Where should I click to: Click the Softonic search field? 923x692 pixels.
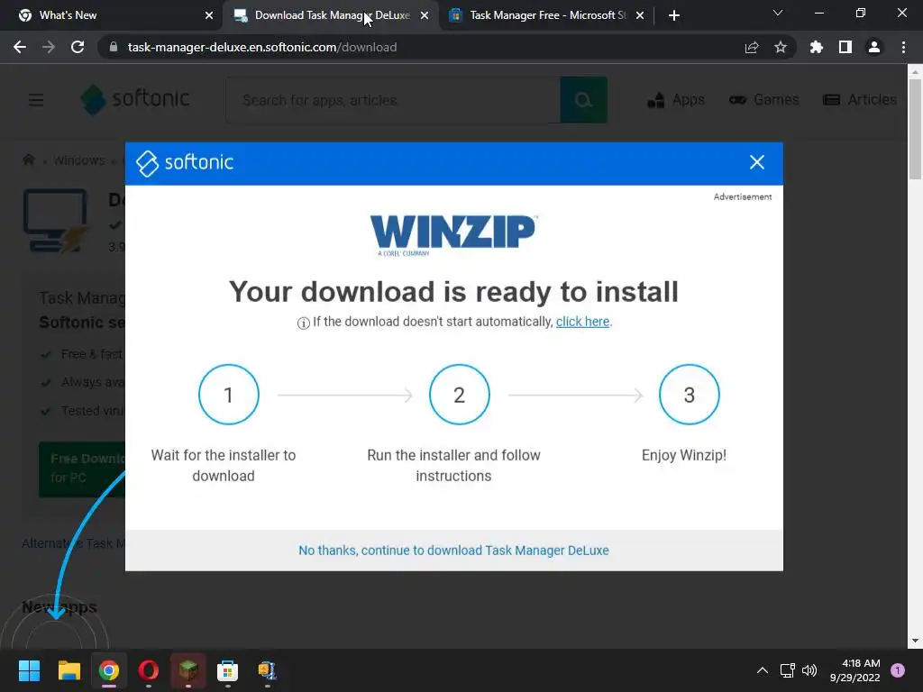(x=393, y=100)
